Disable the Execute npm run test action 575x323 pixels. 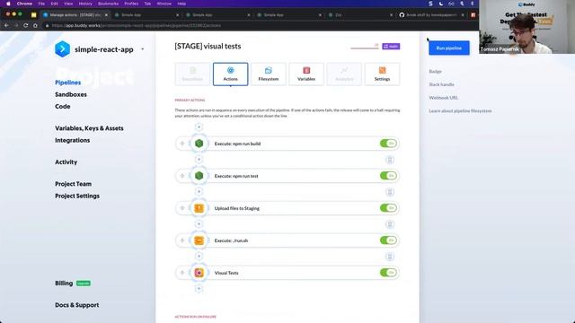pos(388,176)
